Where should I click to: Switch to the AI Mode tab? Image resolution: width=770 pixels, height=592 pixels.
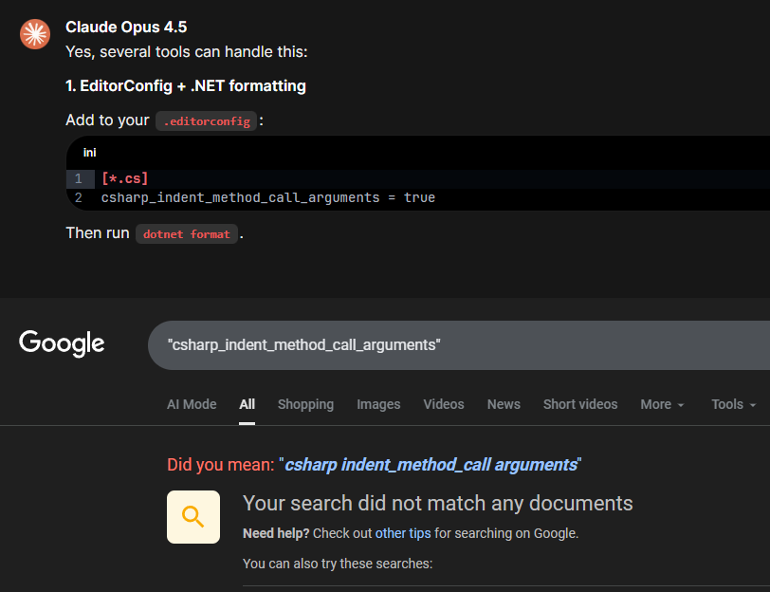(192, 404)
